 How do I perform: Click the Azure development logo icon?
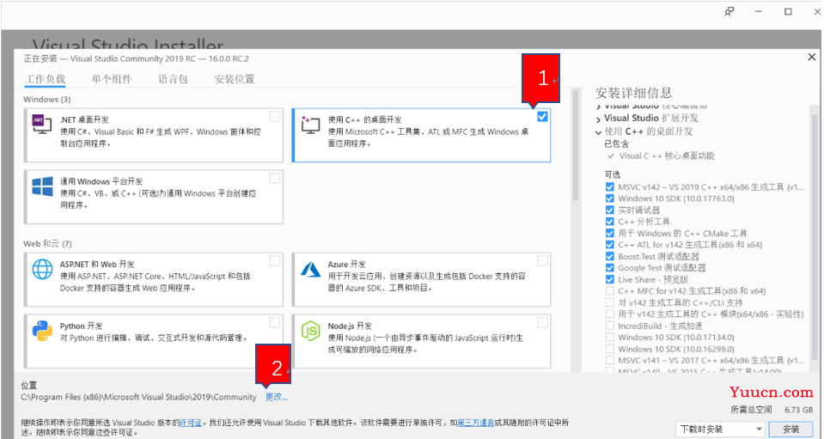point(310,269)
